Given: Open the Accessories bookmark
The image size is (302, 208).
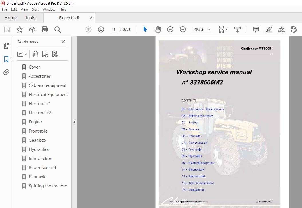Looking at the screenshot, I should [40, 76].
